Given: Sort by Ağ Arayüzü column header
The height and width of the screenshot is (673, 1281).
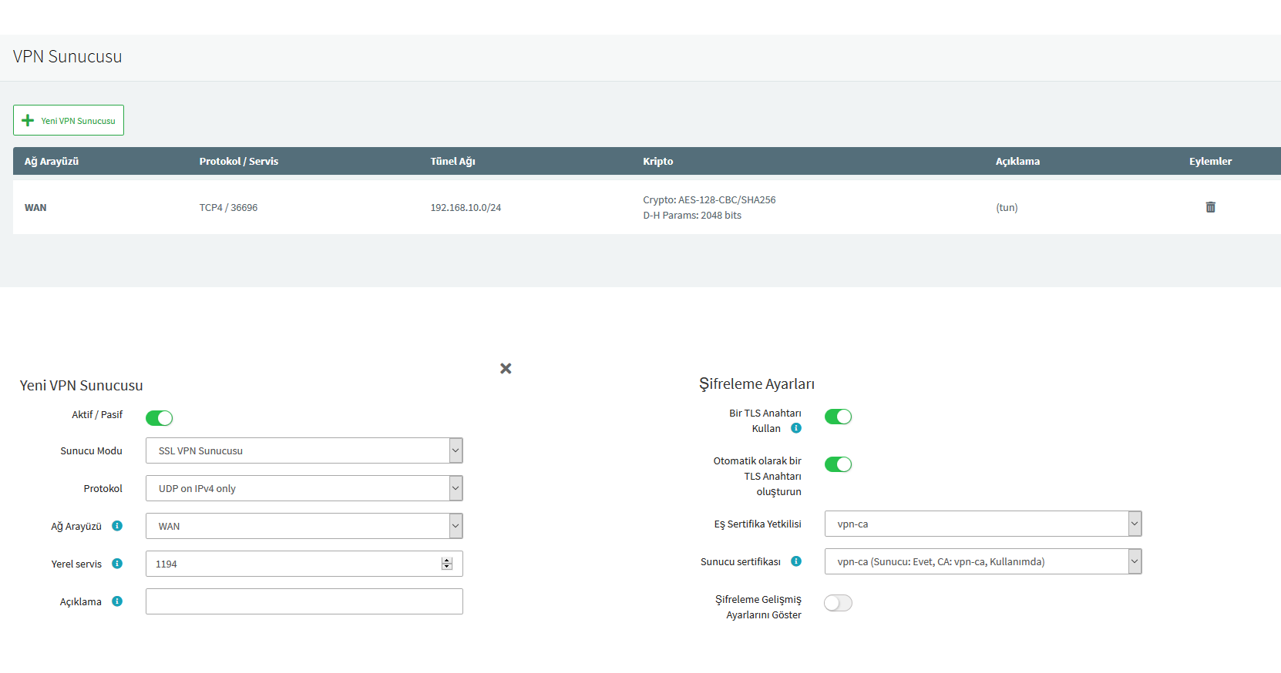Looking at the screenshot, I should click(52, 161).
